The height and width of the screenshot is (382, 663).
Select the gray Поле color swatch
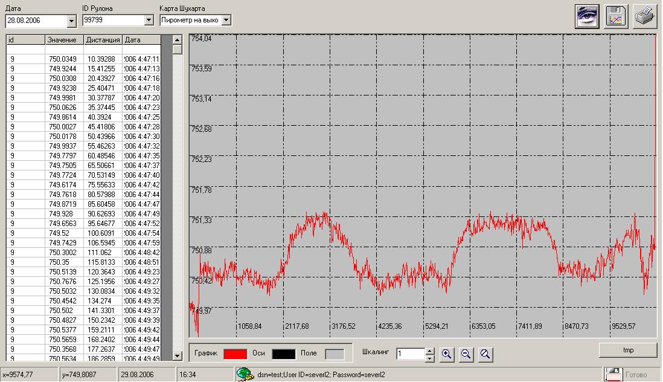(335, 354)
